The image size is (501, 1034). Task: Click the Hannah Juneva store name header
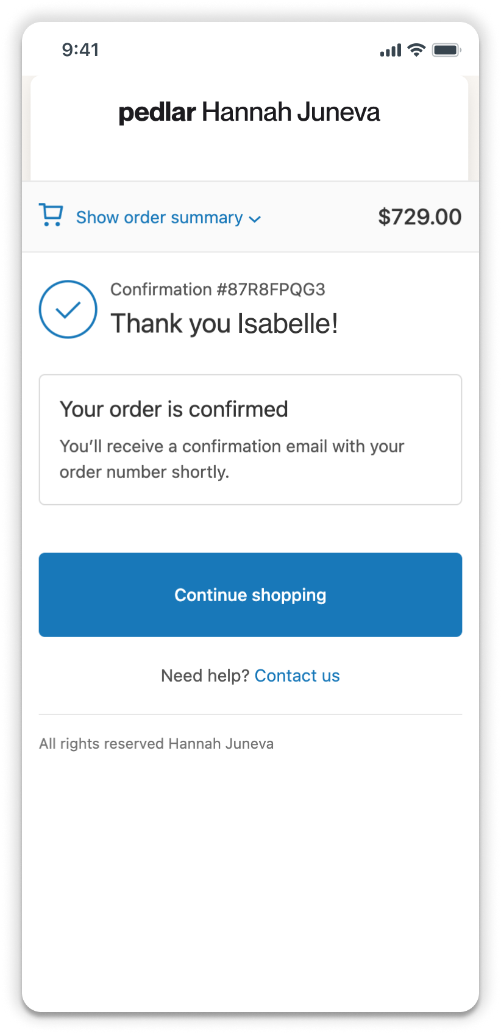291,112
